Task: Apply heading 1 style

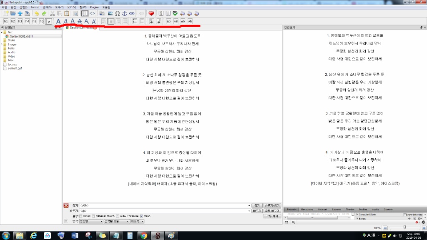Action: pos(6,21)
